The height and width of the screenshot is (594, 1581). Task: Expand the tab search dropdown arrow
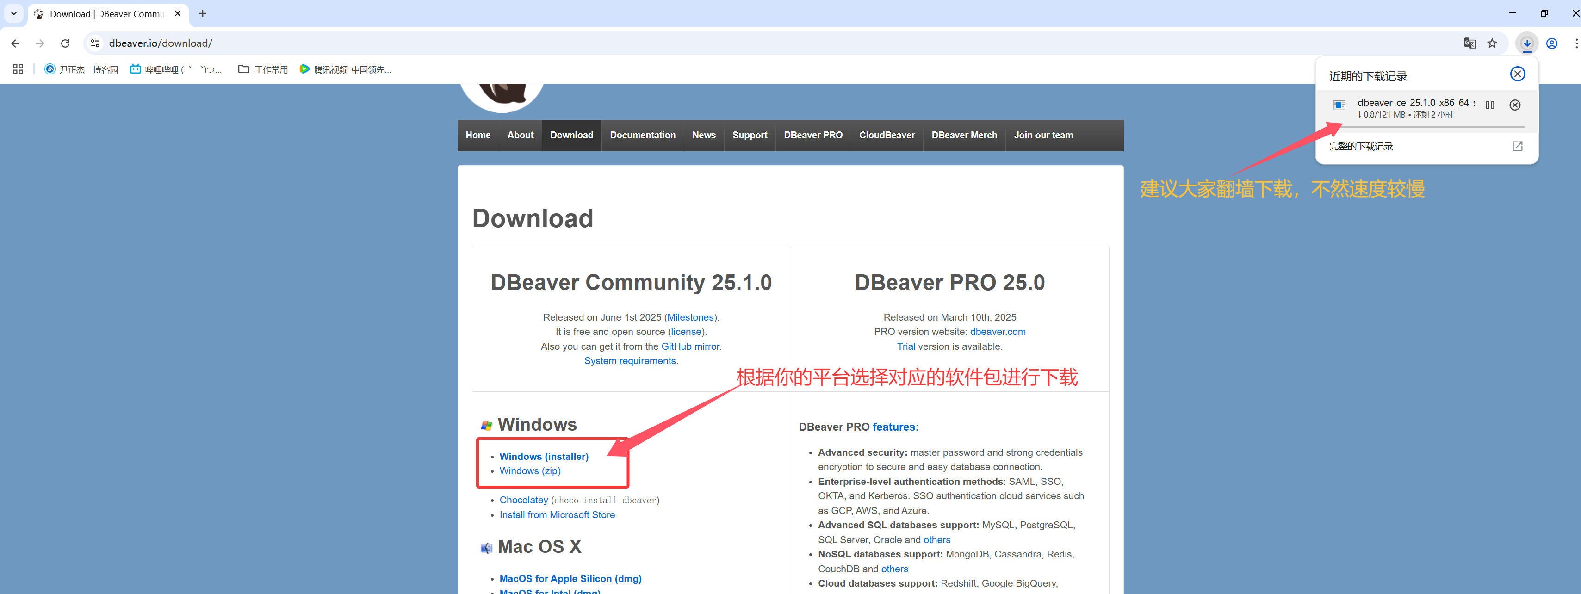(x=13, y=13)
